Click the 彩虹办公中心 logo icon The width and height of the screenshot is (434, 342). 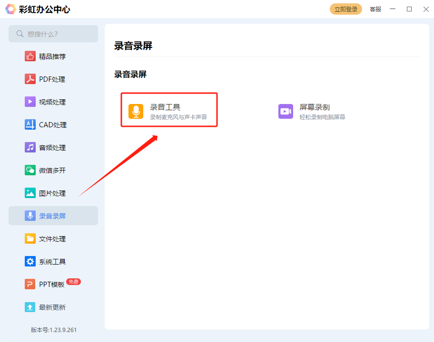click(10, 9)
